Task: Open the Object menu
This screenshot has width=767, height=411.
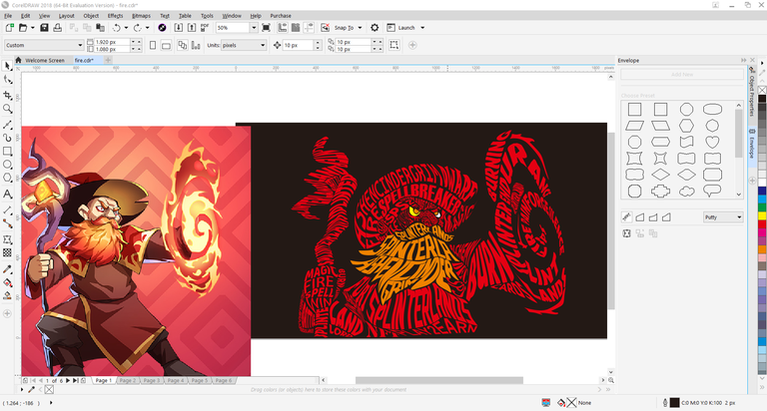Action: click(x=91, y=16)
